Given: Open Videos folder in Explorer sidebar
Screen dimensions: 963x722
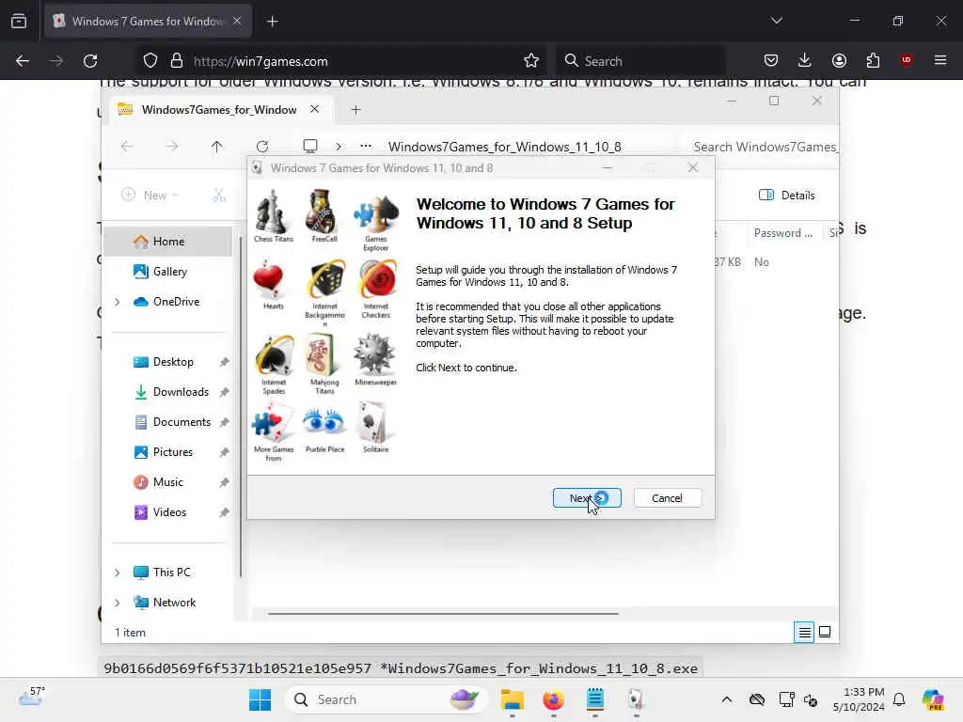Looking at the screenshot, I should click(x=168, y=512).
